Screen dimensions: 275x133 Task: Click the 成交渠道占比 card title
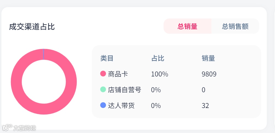coord(32,27)
